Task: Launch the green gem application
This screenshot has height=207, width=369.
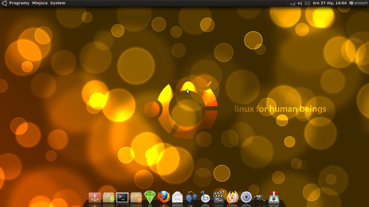Action: coord(150,197)
